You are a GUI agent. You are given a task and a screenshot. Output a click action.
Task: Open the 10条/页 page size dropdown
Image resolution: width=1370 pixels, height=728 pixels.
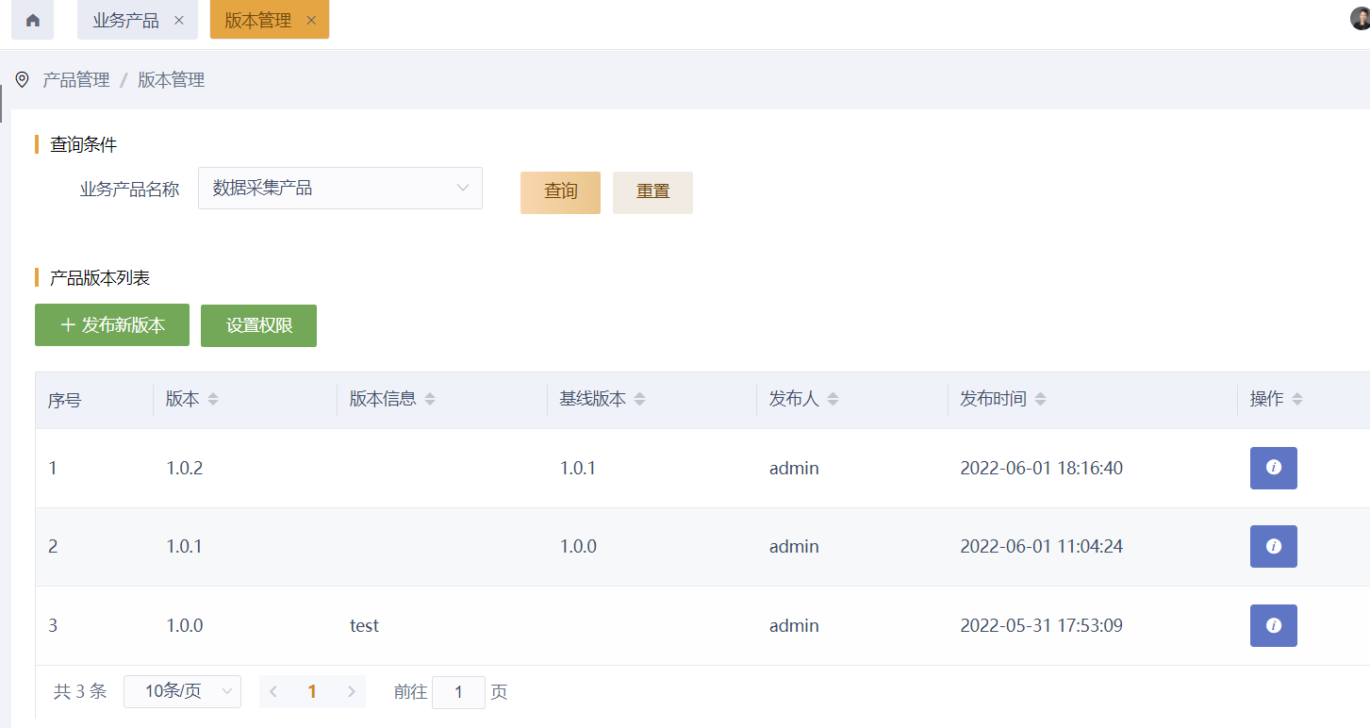182,691
